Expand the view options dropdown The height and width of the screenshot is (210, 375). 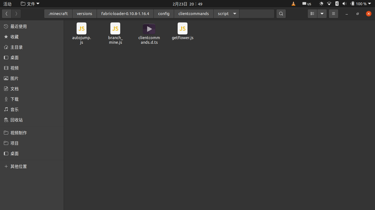click(322, 13)
